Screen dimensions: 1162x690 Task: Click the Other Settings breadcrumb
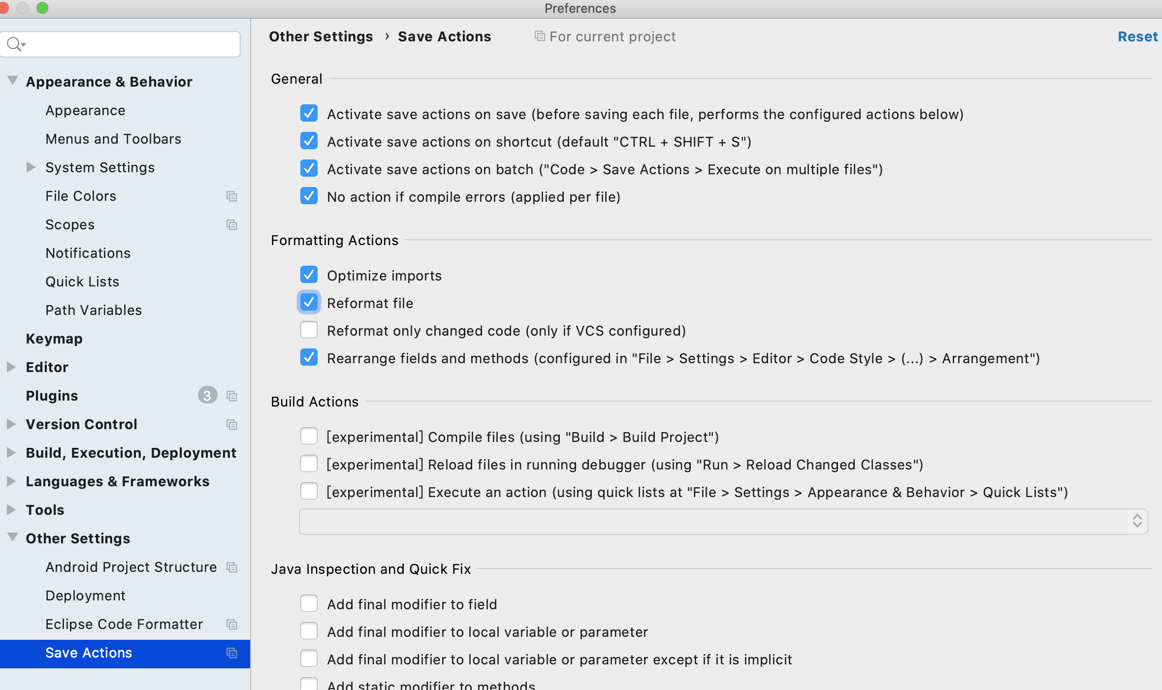click(321, 36)
